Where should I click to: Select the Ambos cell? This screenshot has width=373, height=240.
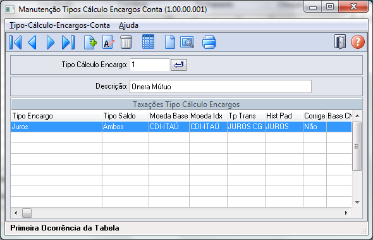[125, 127]
